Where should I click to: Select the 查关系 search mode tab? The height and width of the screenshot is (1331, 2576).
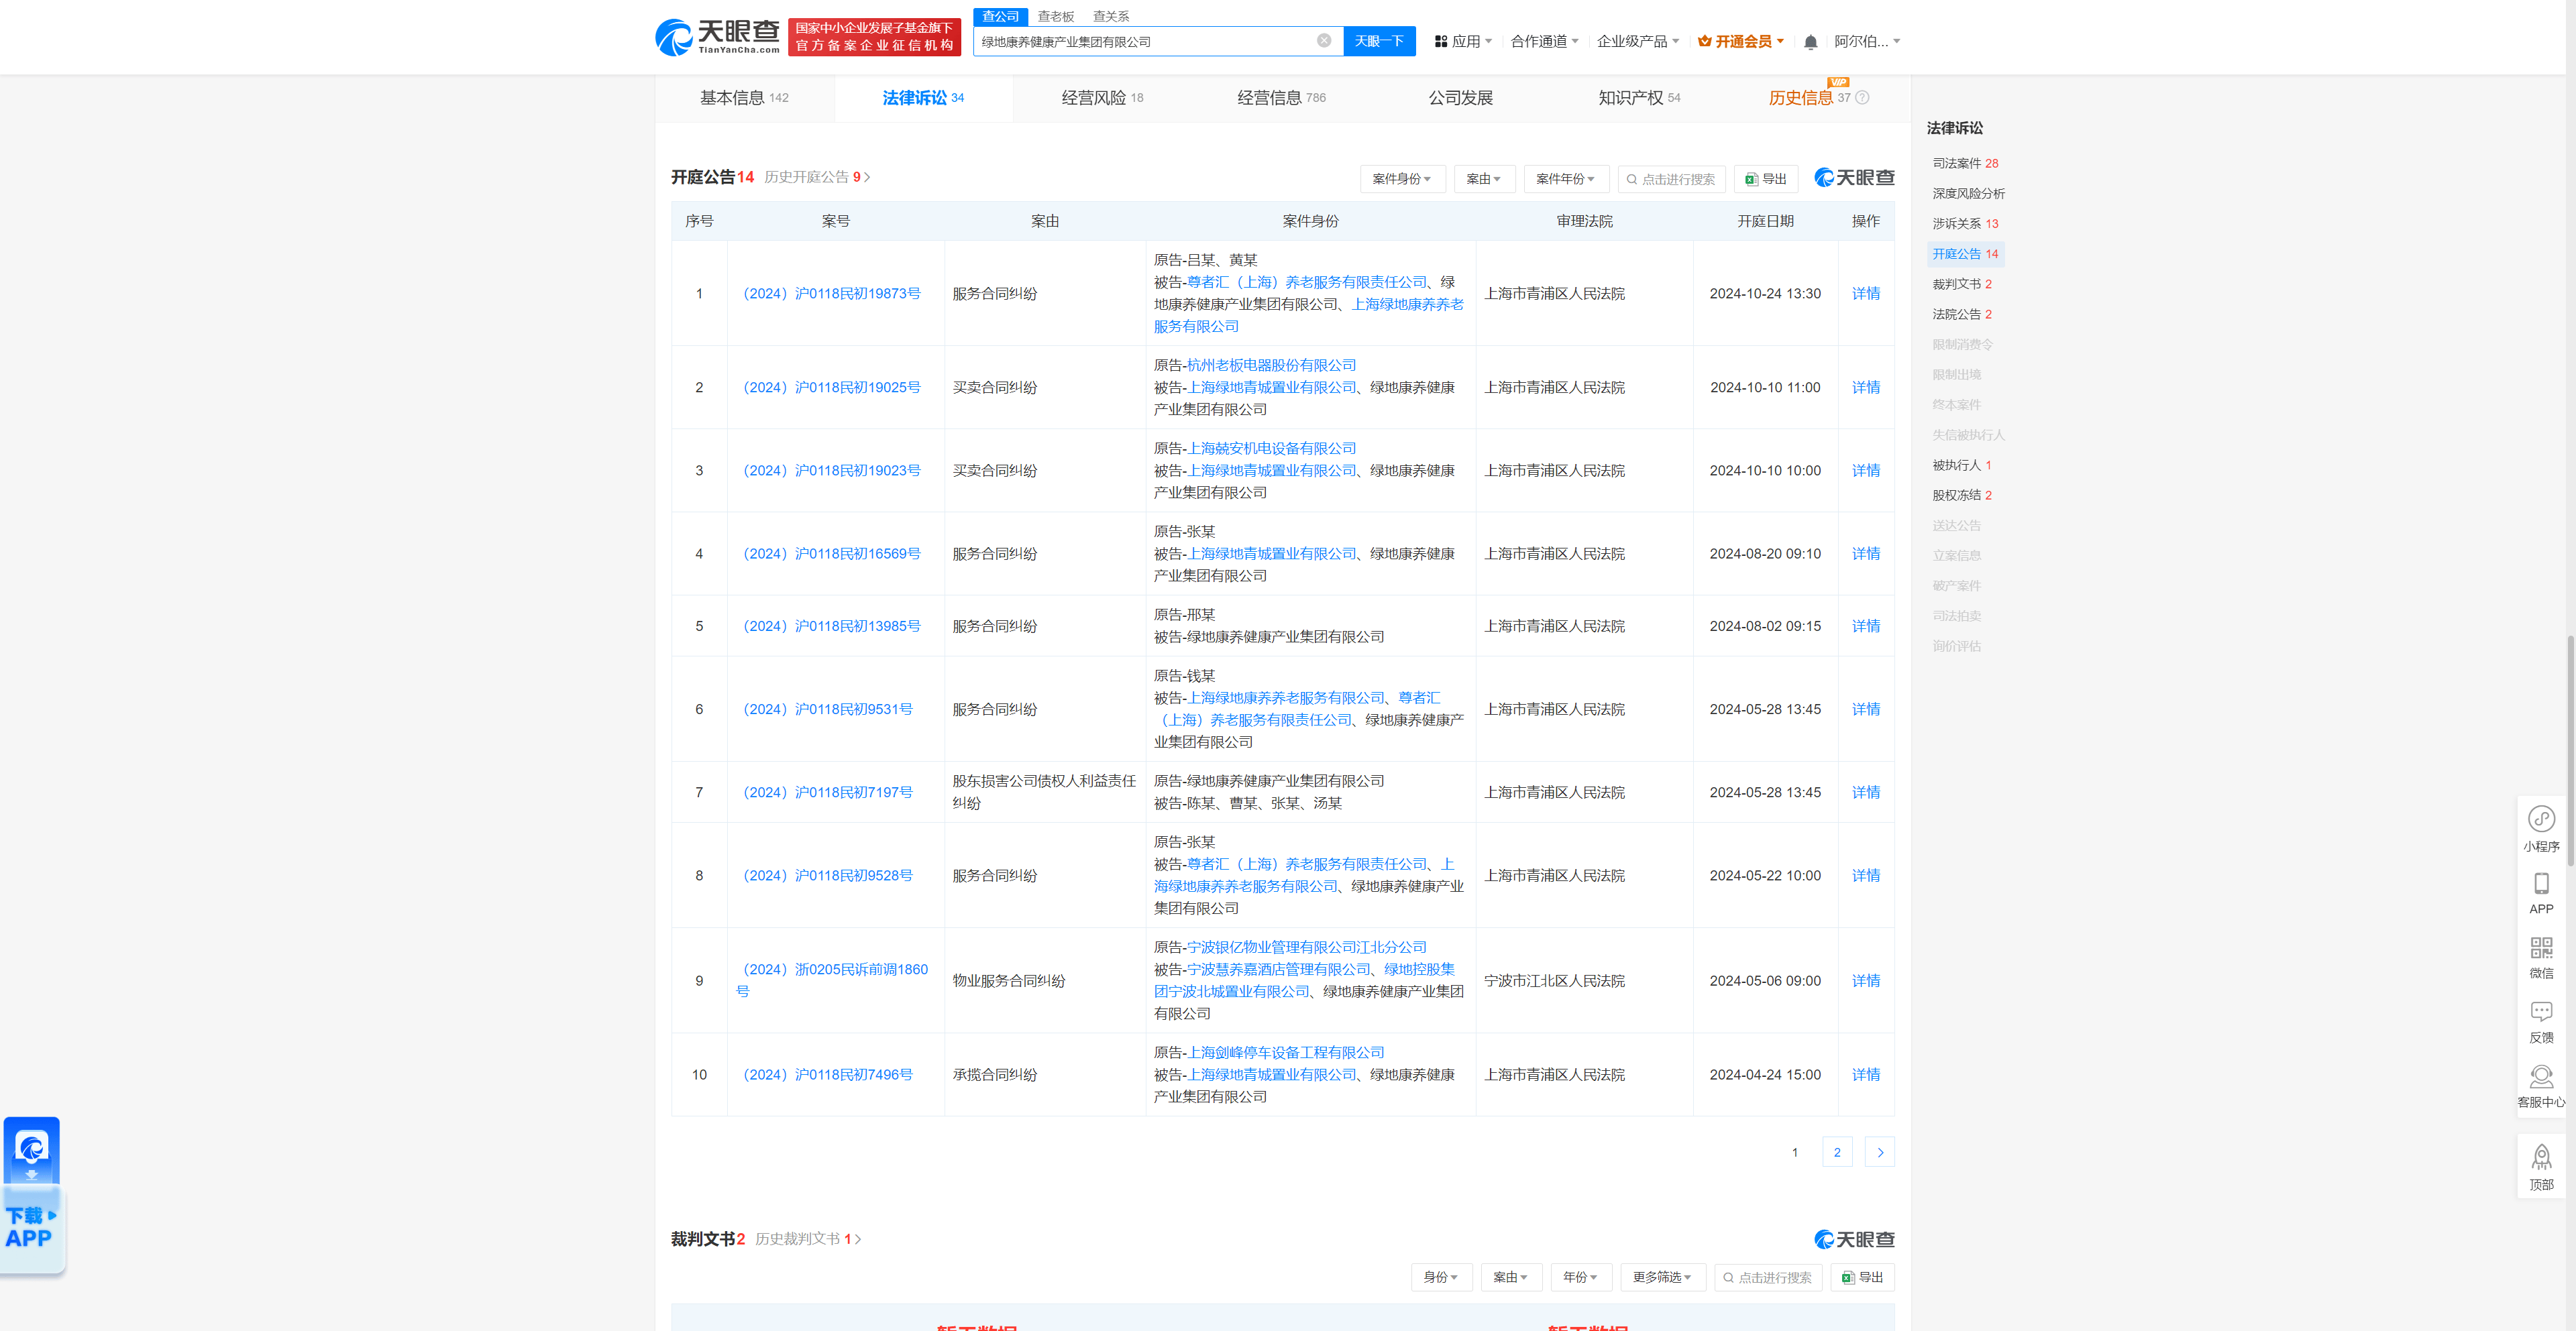[1110, 16]
